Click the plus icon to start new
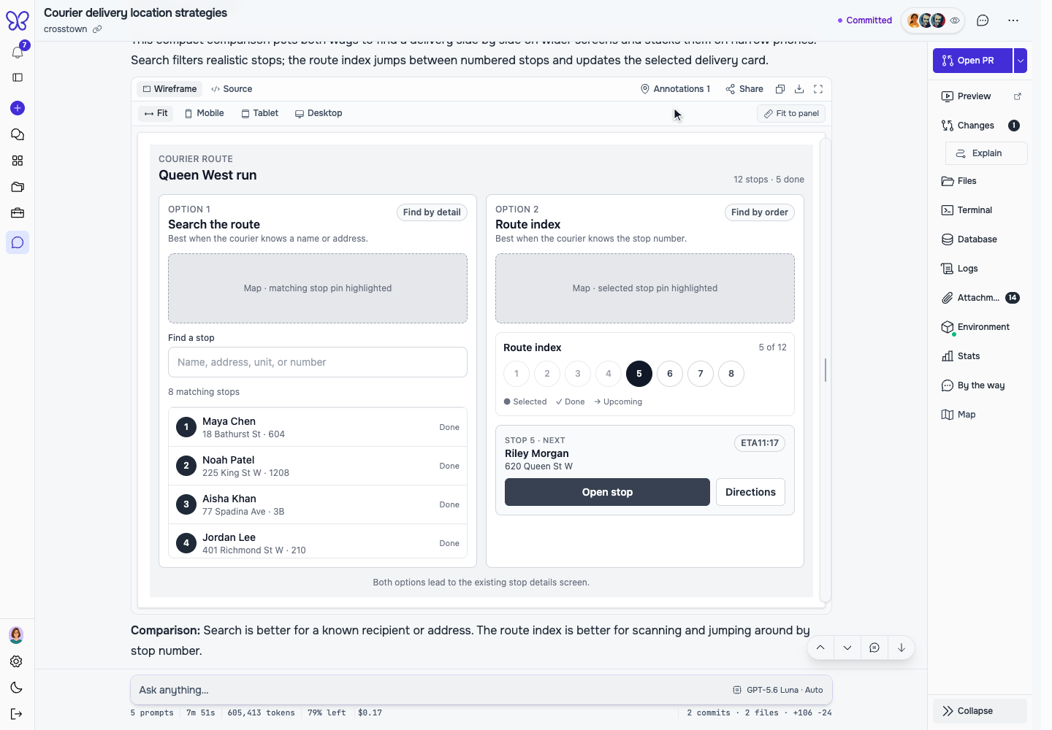Screen dimensions: 1052x730 point(18,108)
